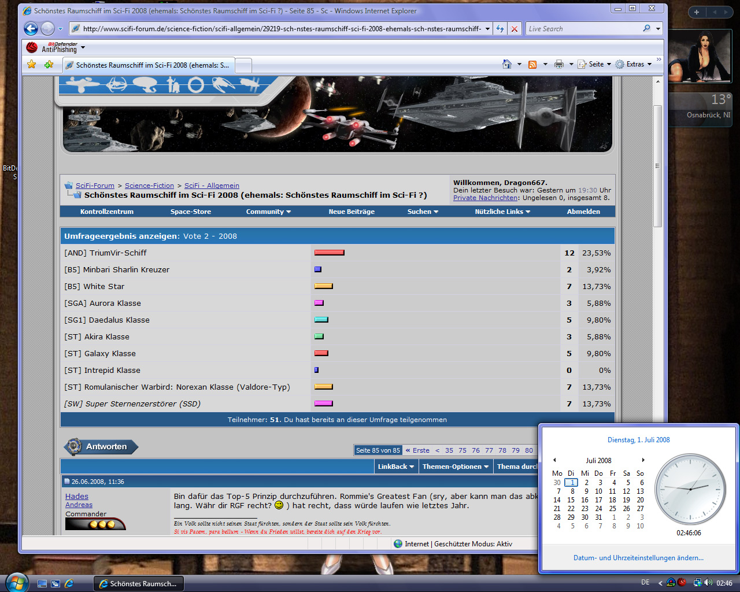The image size is (740, 592).
Task: Open the Extras dropdown menu
Action: coord(635,64)
